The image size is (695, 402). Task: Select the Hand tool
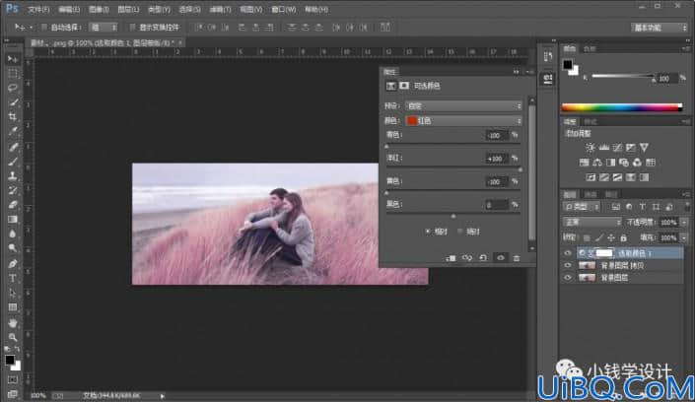[x=13, y=322]
